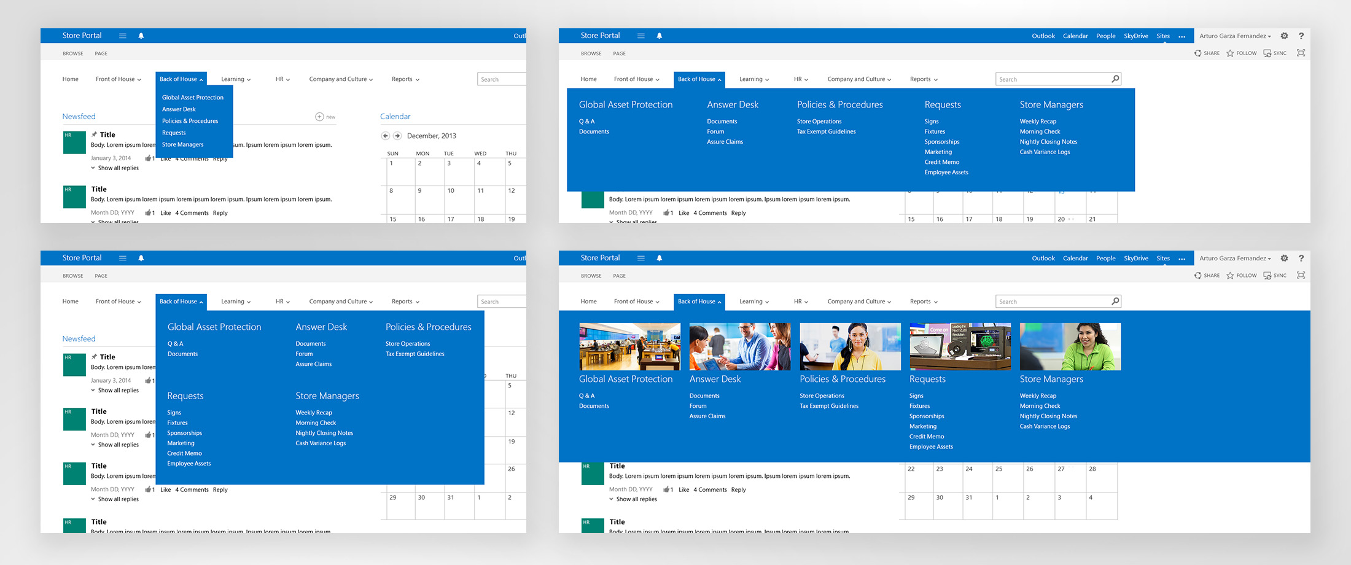
Task: Switch to BROWSE tab in top-right mockup
Action: click(591, 53)
